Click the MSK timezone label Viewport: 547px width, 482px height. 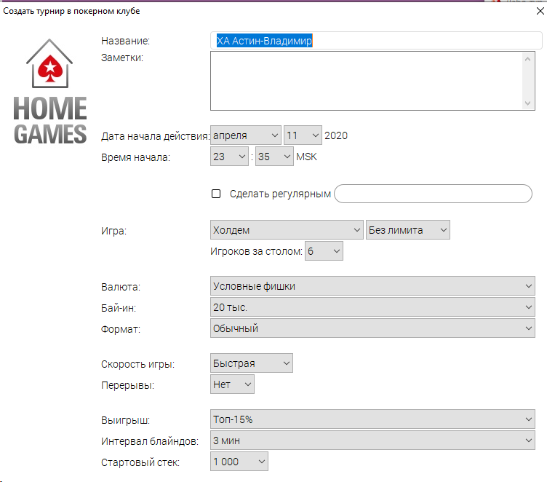(x=306, y=157)
